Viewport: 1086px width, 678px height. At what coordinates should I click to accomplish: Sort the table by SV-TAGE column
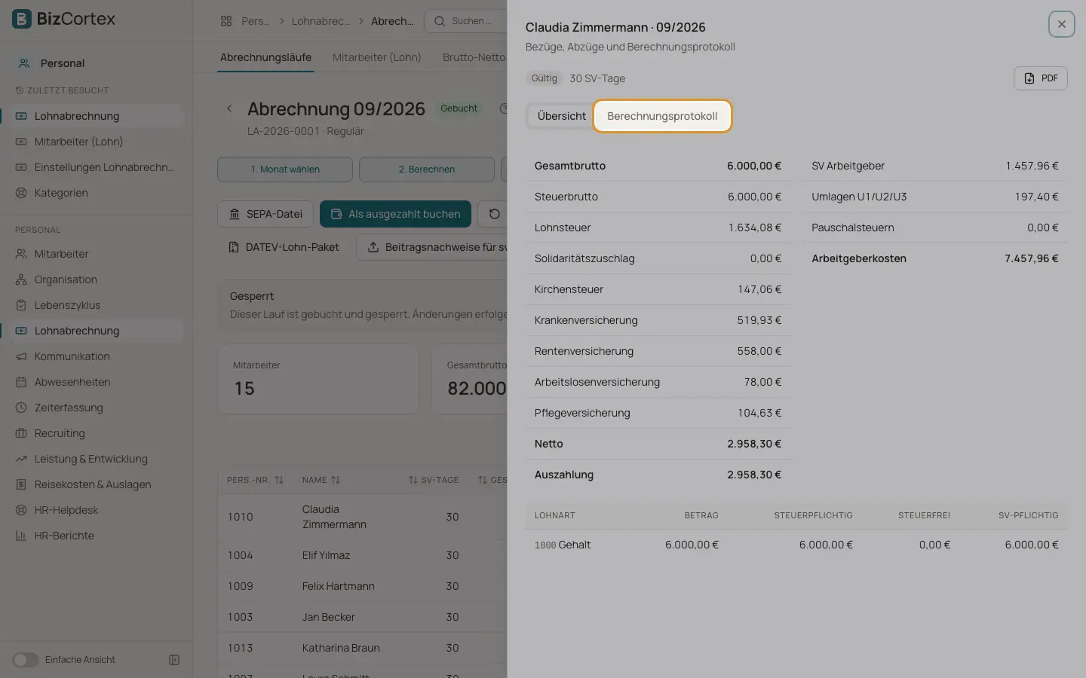click(434, 480)
